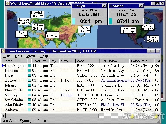Click the 'Republic Day' holiday cell

pyautogui.click(x=112, y=110)
